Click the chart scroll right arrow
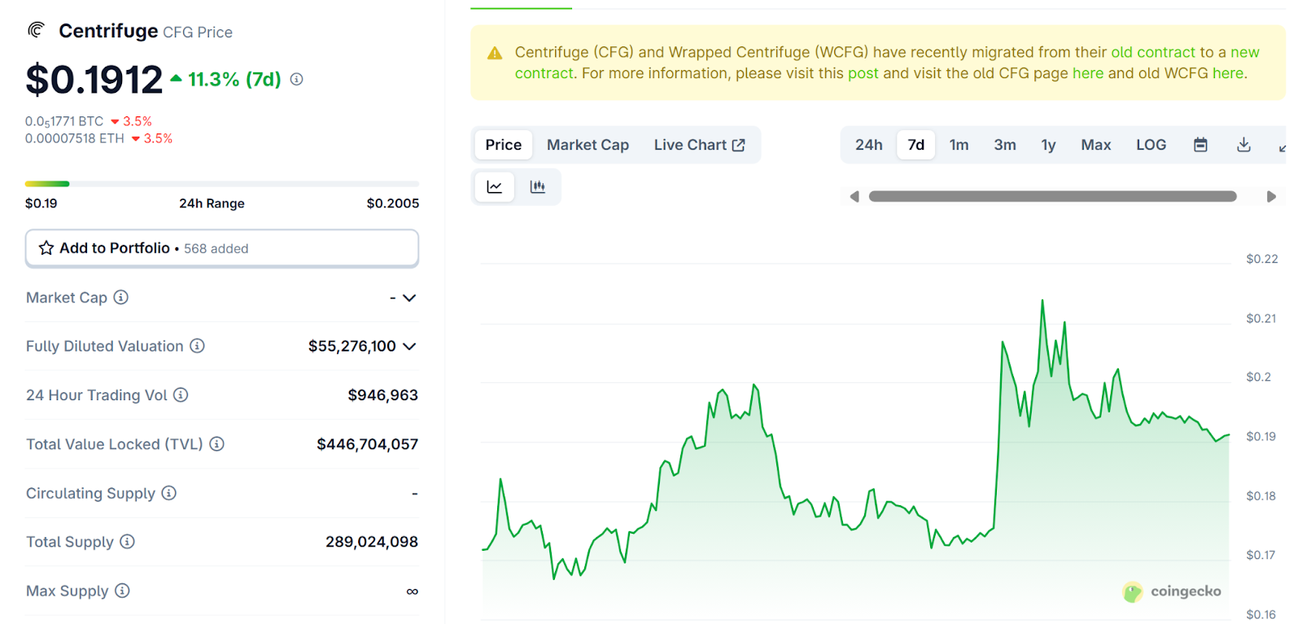Screen dimensions: 1302x624 (x=1271, y=196)
